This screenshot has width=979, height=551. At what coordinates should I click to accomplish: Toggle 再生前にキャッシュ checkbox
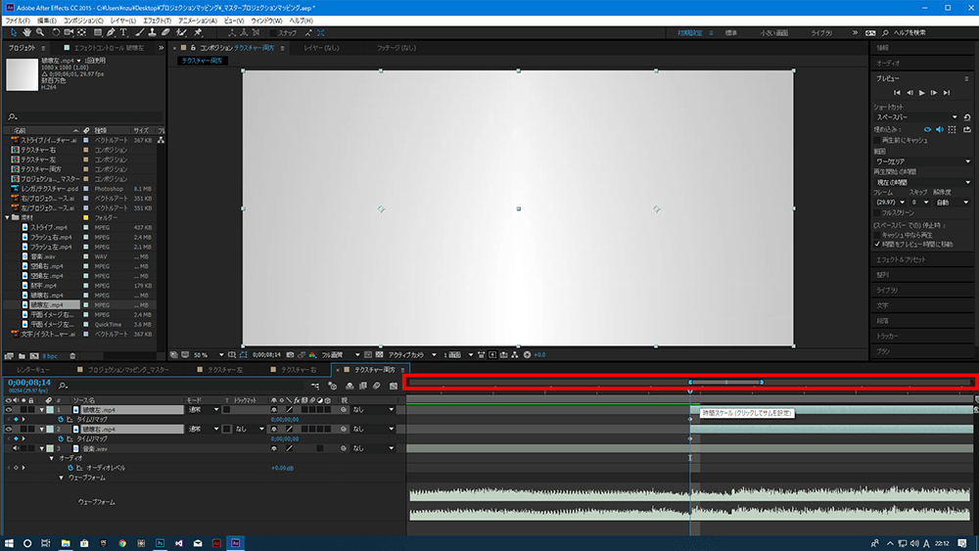(877, 140)
